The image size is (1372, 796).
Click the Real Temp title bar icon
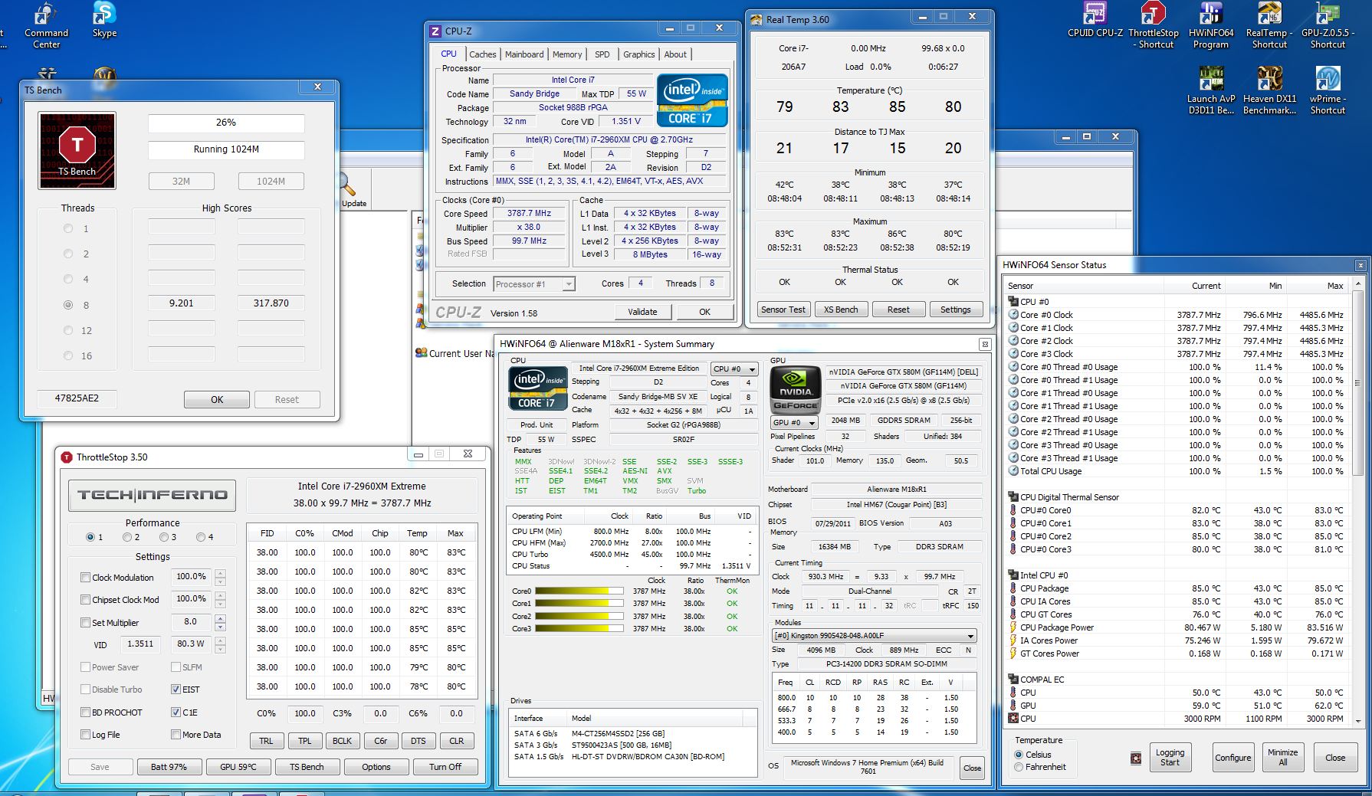point(756,20)
